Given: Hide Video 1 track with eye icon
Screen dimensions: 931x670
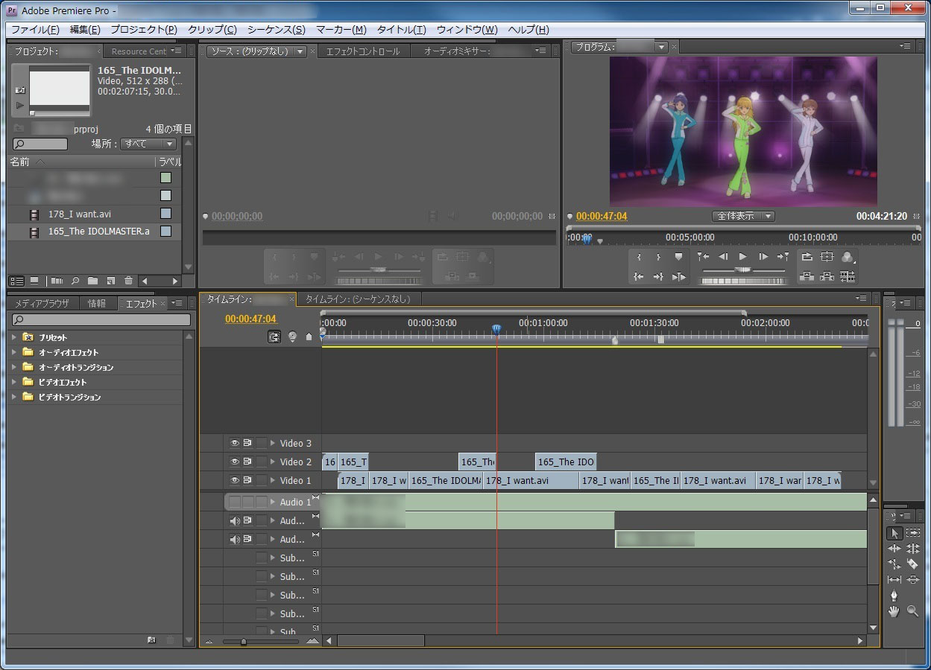Looking at the screenshot, I should [235, 480].
